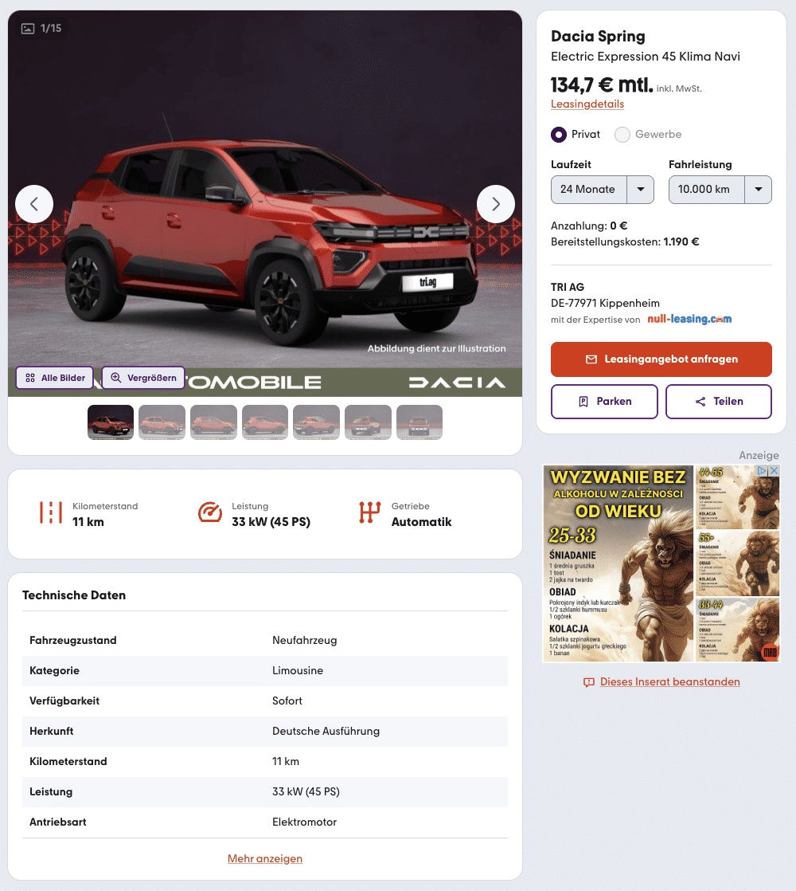Show the previous car image
This screenshot has width=796, height=891.
(34, 204)
